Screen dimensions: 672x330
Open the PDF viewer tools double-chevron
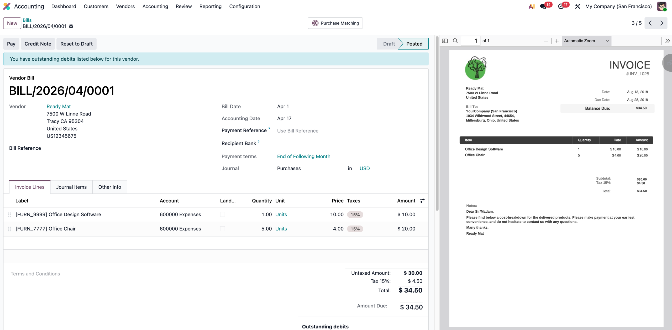click(668, 41)
